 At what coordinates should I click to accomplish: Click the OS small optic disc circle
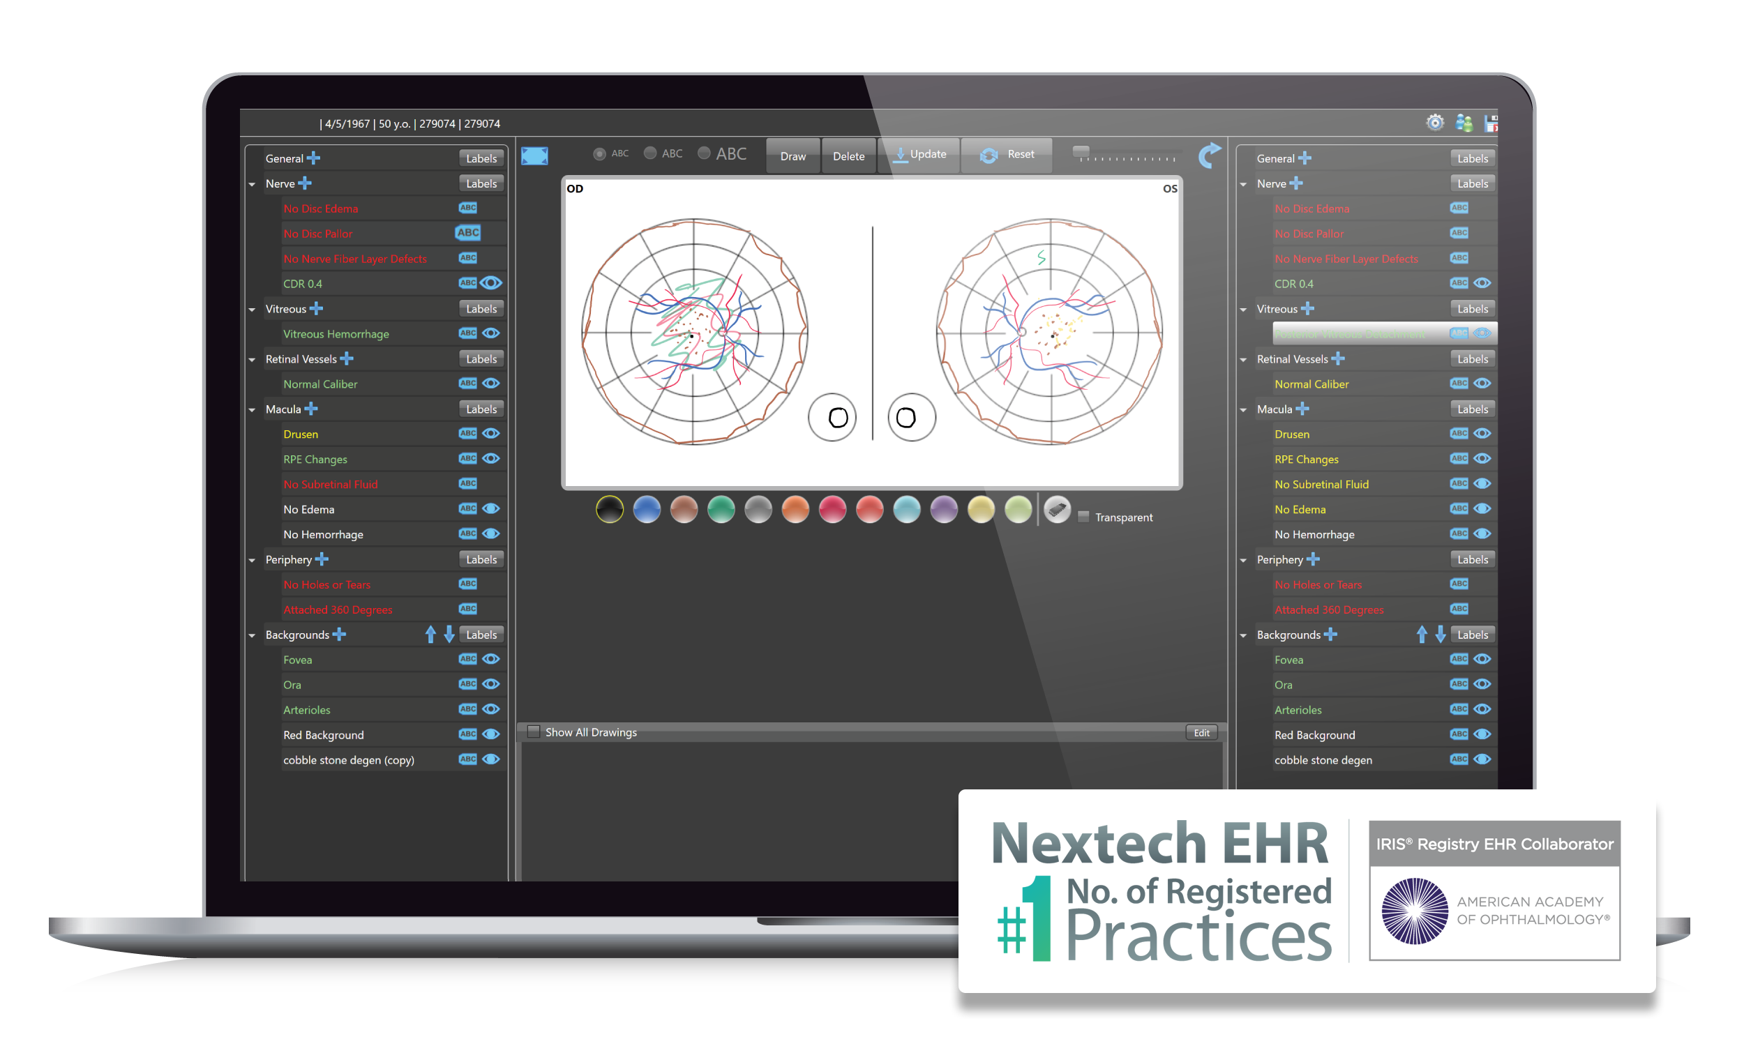point(912,417)
